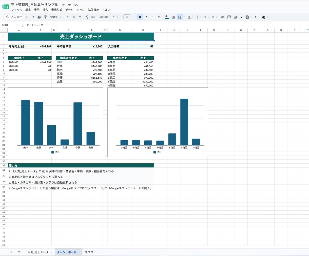
Task: Open text wrapping dropdown
Action: [x=206, y=17]
